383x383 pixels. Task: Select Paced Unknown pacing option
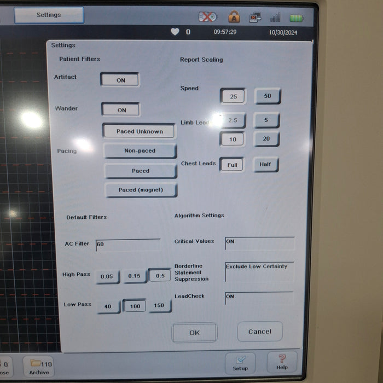coord(139,131)
